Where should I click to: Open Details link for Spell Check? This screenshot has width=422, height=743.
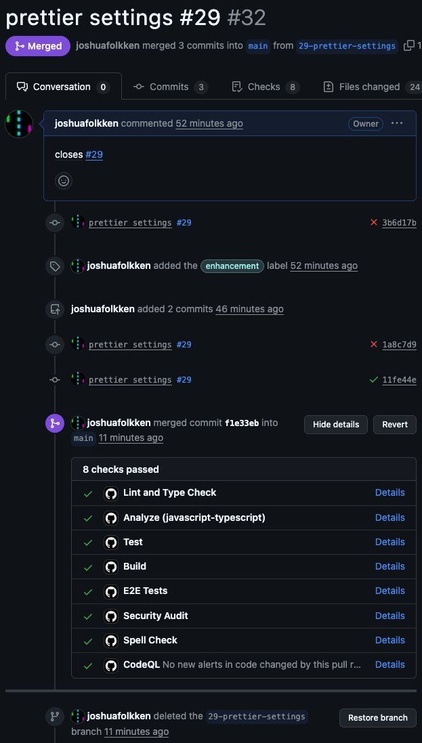pos(389,640)
